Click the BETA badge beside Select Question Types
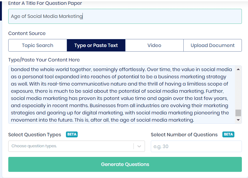Viewport: 248px width, 178px height. (x=72, y=134)
